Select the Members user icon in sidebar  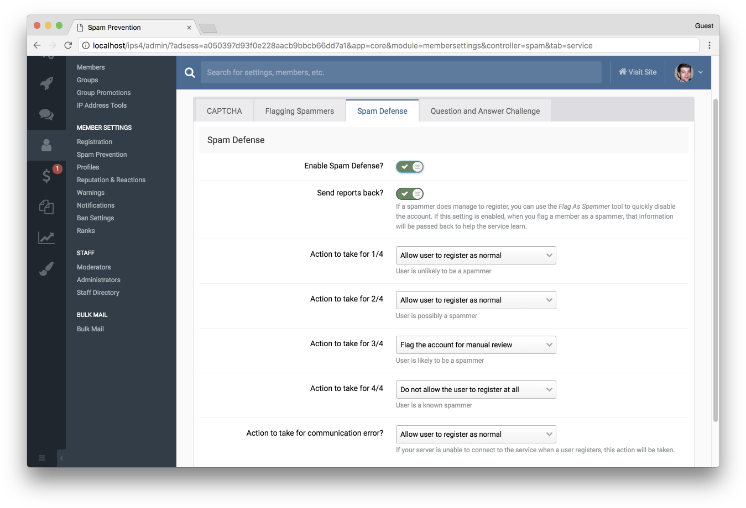tap(46, 145)
